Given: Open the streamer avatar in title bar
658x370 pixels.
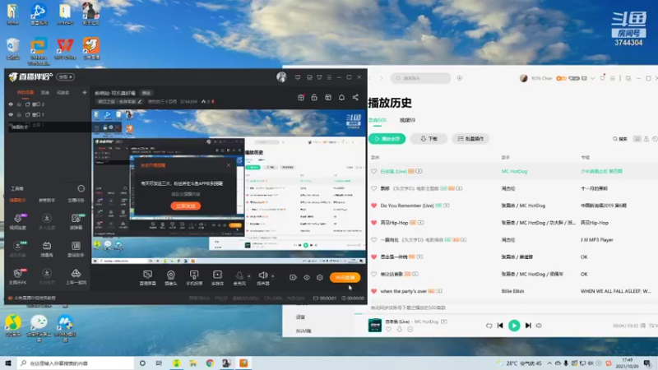Looking at the screenshot, I should tap(281, 76).
